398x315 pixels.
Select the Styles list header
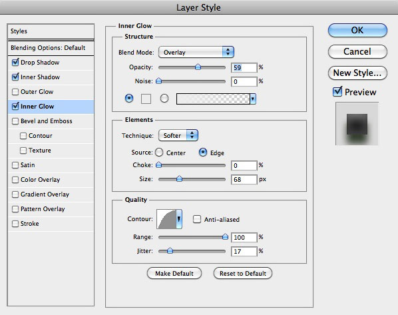pos(51,31)
